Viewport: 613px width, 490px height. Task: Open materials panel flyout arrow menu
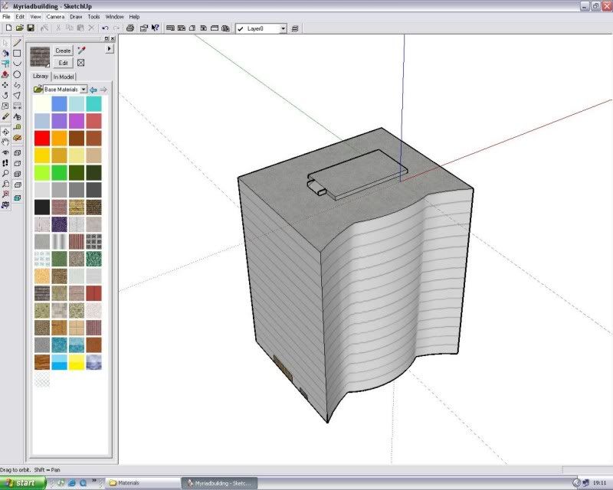point(109,48)
